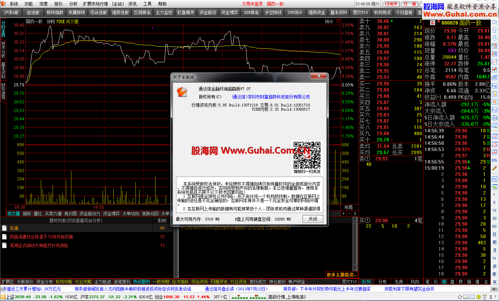Image resolution: width=499 pixels, height=301 pixels.
Task: Open the 扩展市场行情 menu
Action: point(95,4)
